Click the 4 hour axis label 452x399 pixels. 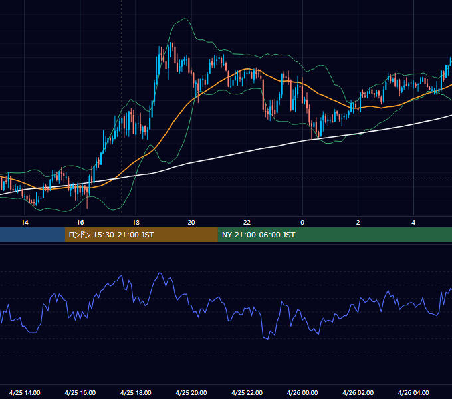pos(413,223)
